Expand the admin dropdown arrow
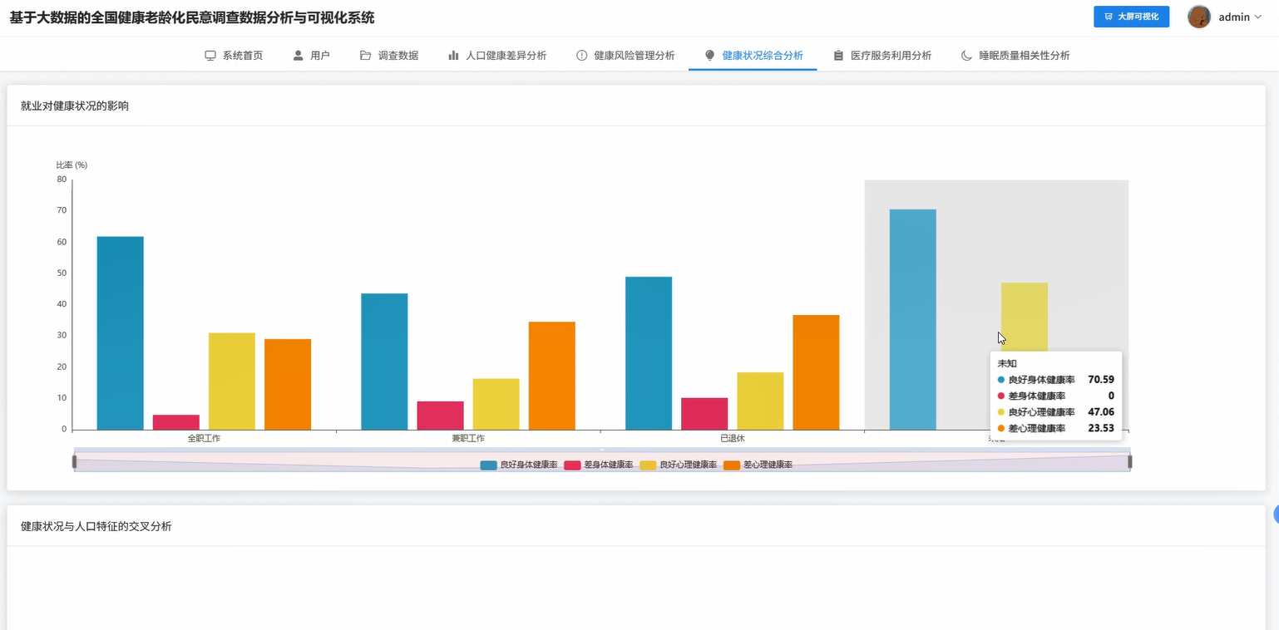Image resolution: width=1279 pixels, height=630 pixels. coord(1257,17)
